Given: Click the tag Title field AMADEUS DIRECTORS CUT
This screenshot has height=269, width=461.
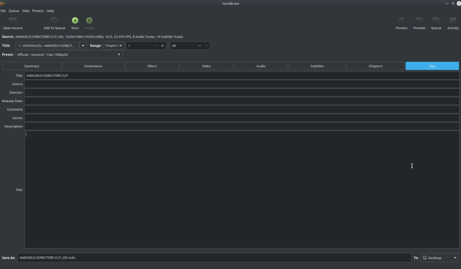Looking at the screenshot, I should point(242,76).
